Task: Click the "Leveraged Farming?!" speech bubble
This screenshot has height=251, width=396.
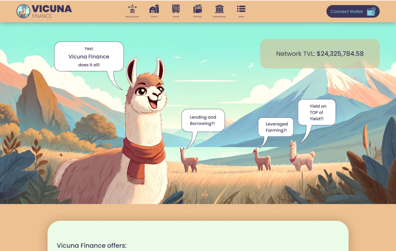Action: 276,127
